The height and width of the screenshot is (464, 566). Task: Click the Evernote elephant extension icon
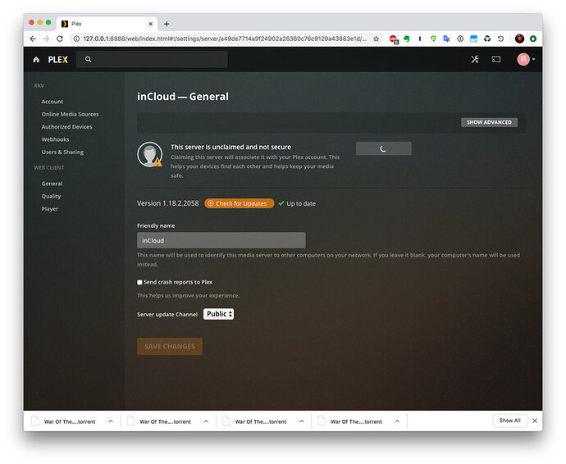point(407,39)
